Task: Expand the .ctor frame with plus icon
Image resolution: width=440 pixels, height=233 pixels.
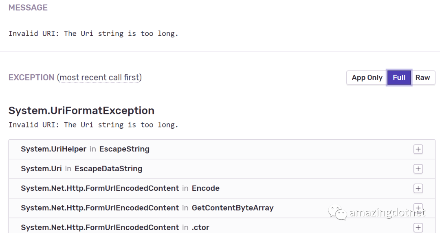Action: (x=418, y=227)
